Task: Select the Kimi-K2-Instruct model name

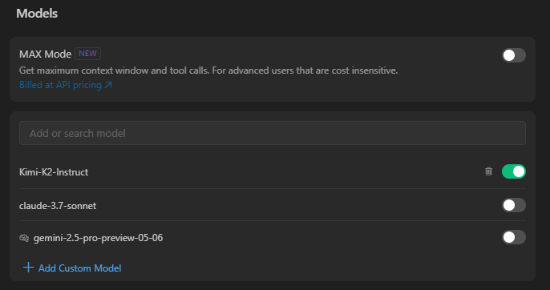Action: pos(54,172)
